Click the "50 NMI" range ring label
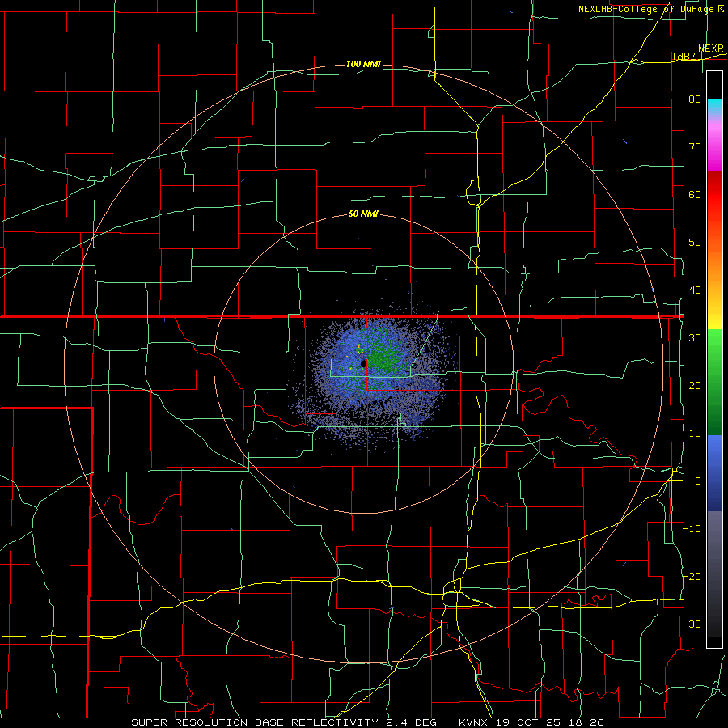728x728 pixels. pos(363,214)
